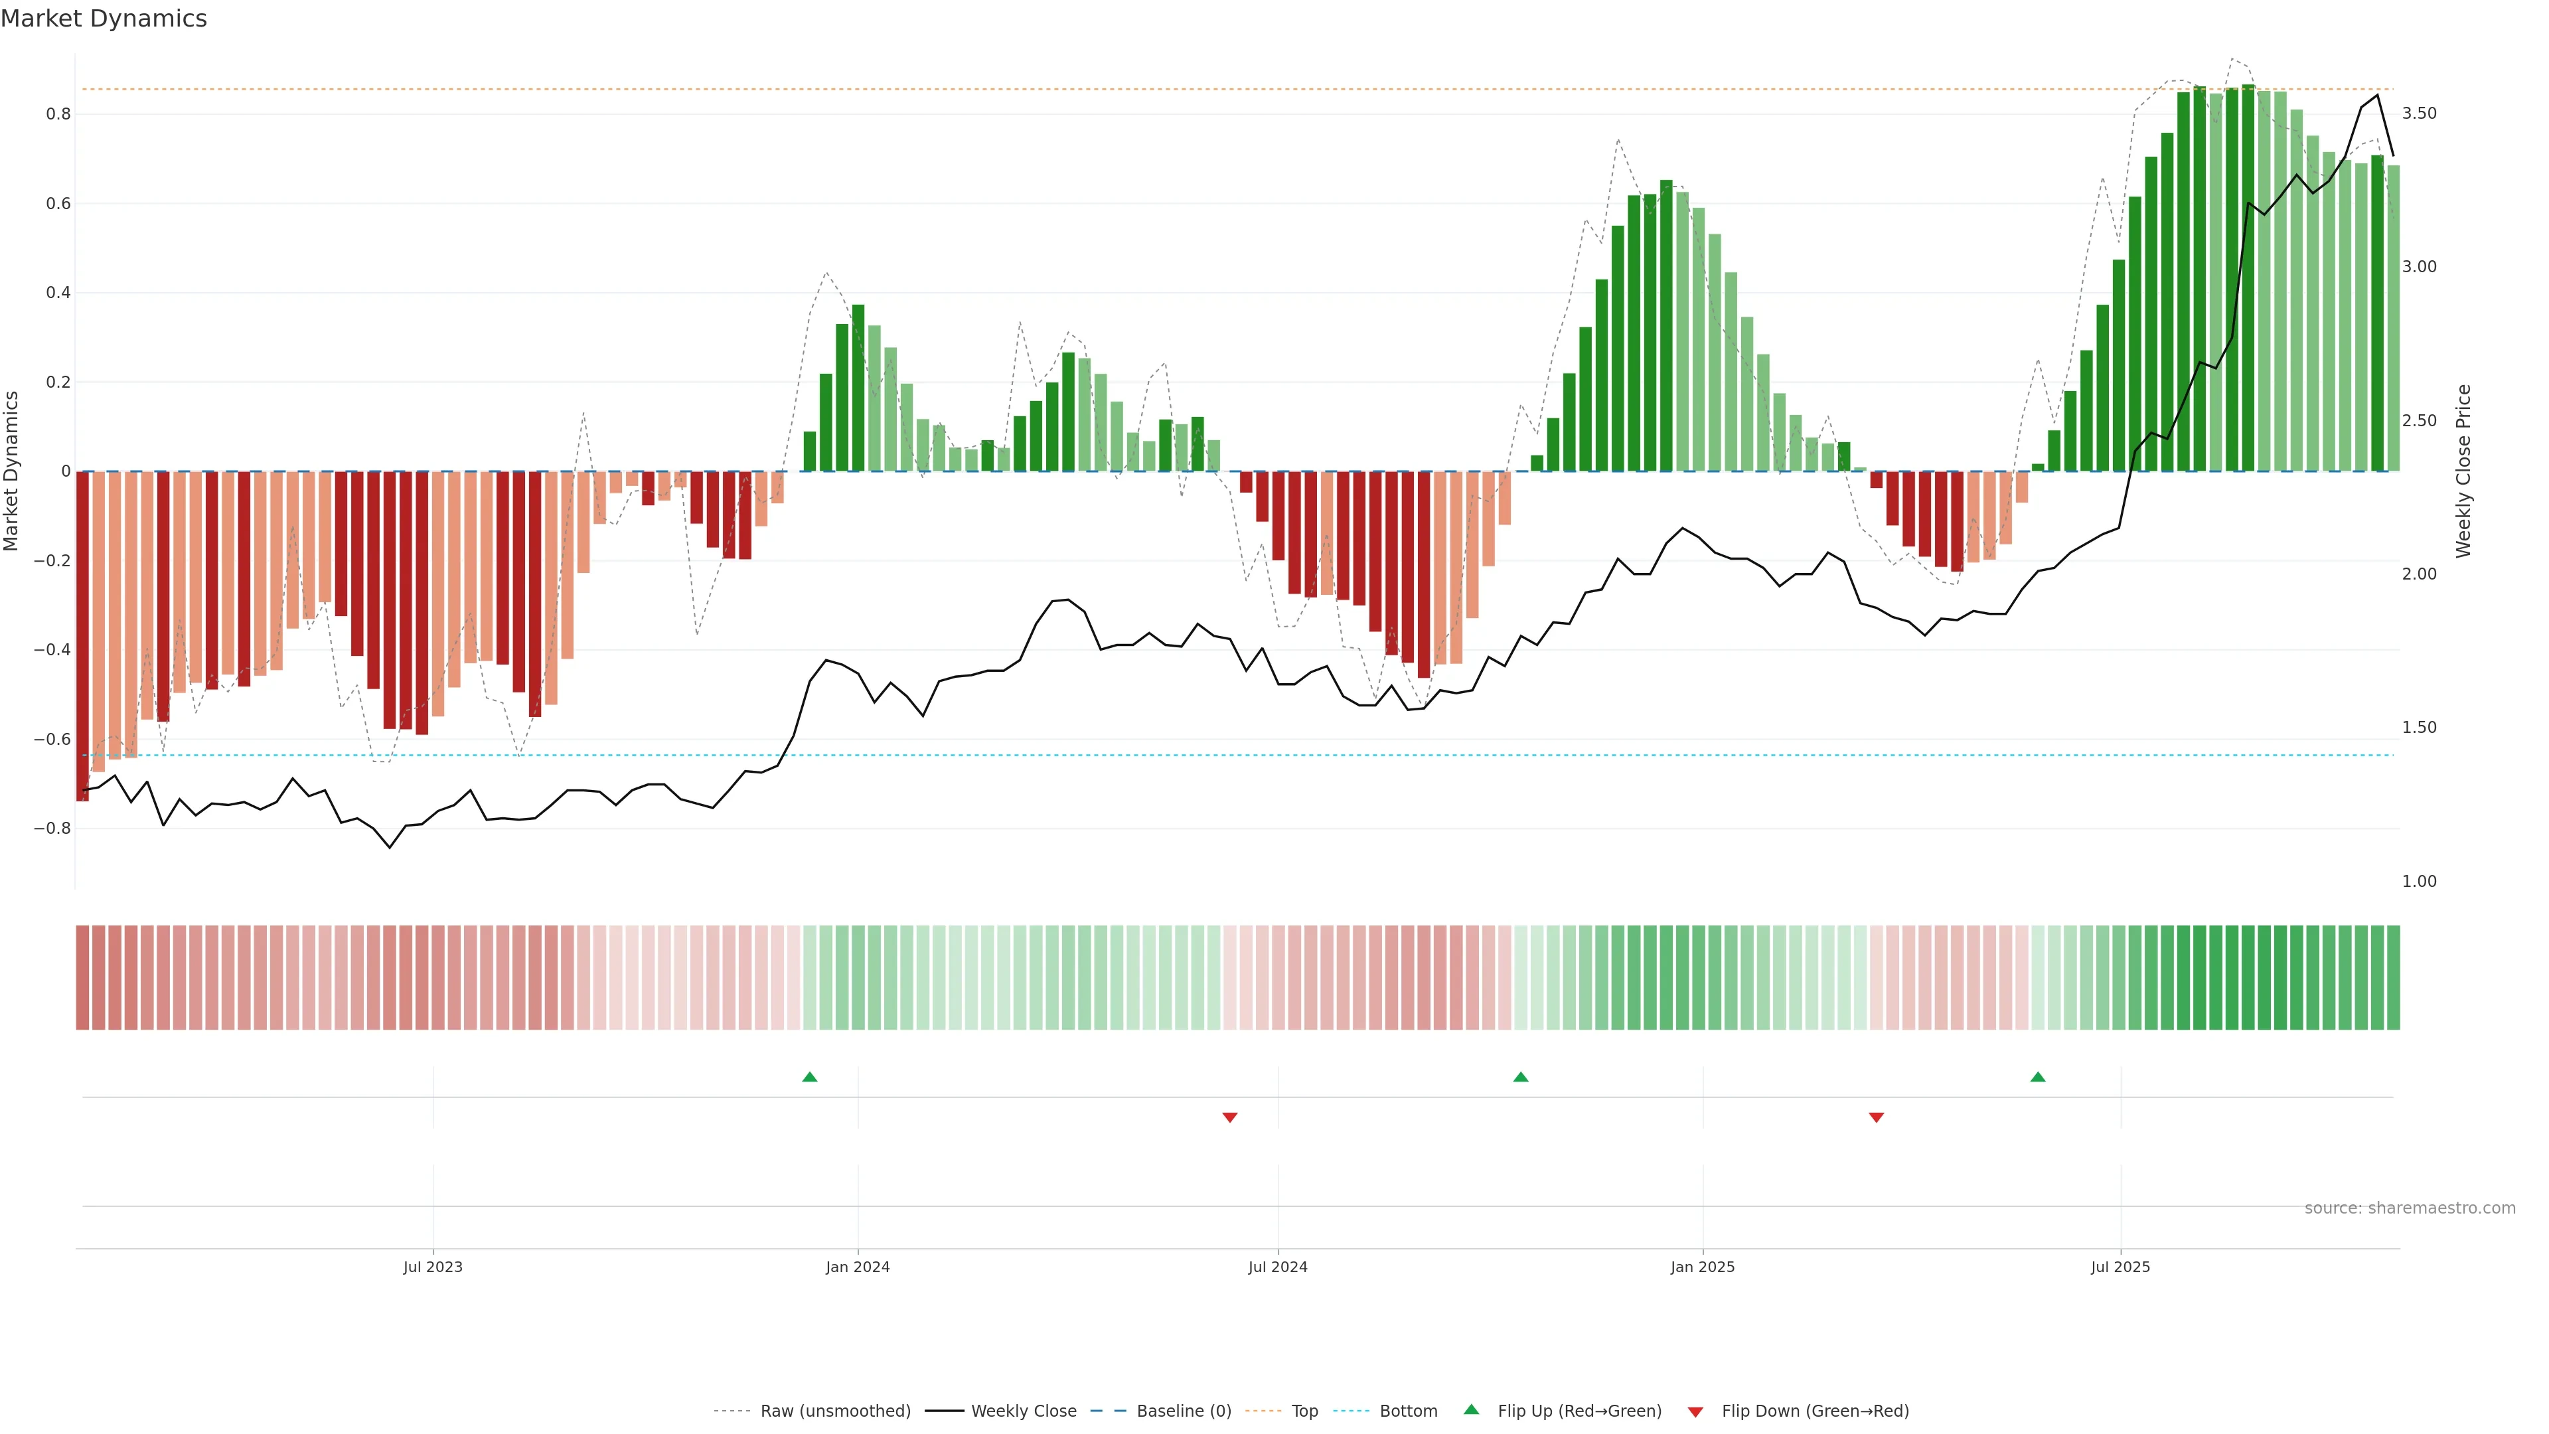Click the Jan 2025 x-axis label

point(1702,1267)
